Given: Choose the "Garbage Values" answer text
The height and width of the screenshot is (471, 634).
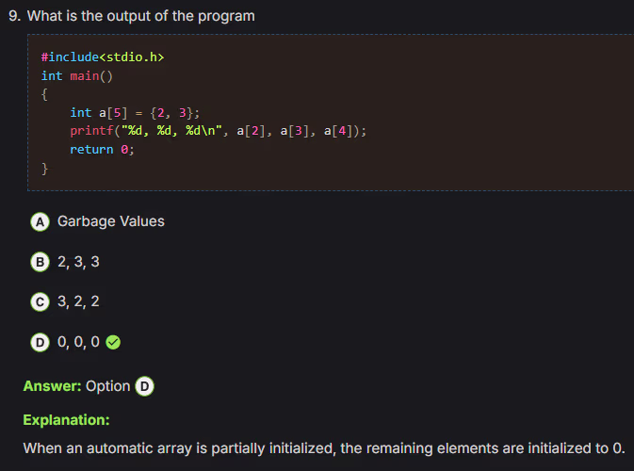Looking at the screenshot, I should coord(110,221).
